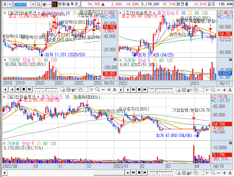
Task: Step weekly chart left with back arrow
Action: [x=121, y=90]
